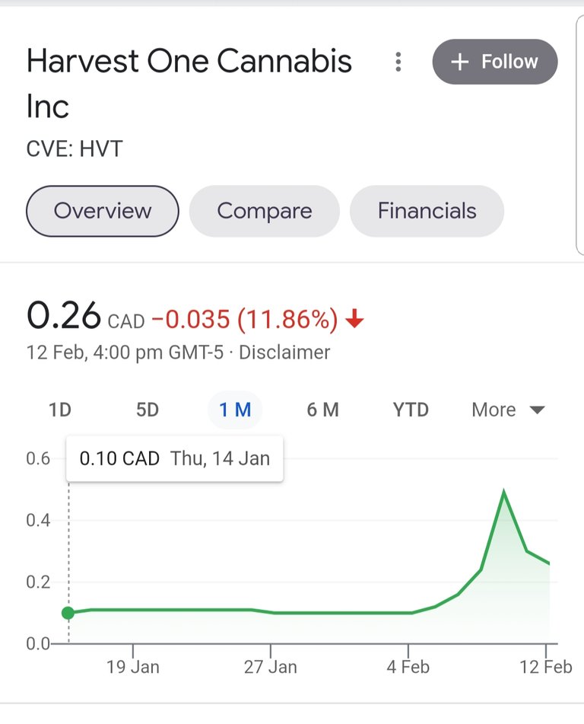The image size is (584, 724).
Task: Click the plus icon in Follow button
Action: (459, 62)
